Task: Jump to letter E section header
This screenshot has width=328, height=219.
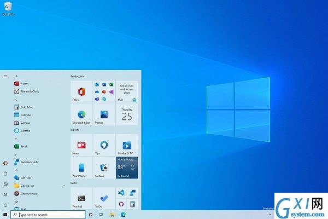Action: point(16,139)
